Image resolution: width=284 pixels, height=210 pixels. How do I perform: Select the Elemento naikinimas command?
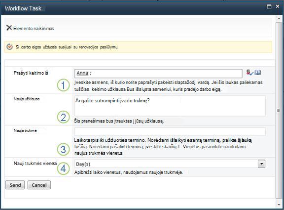(x=30, y=28)
